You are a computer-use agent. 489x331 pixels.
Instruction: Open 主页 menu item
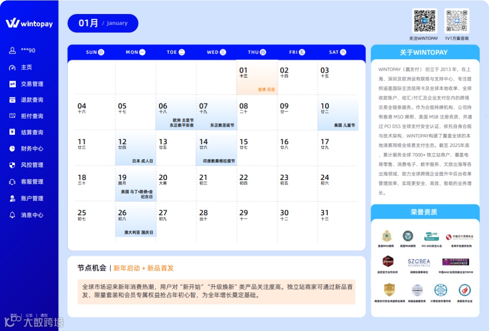click(x=27, y=68)
